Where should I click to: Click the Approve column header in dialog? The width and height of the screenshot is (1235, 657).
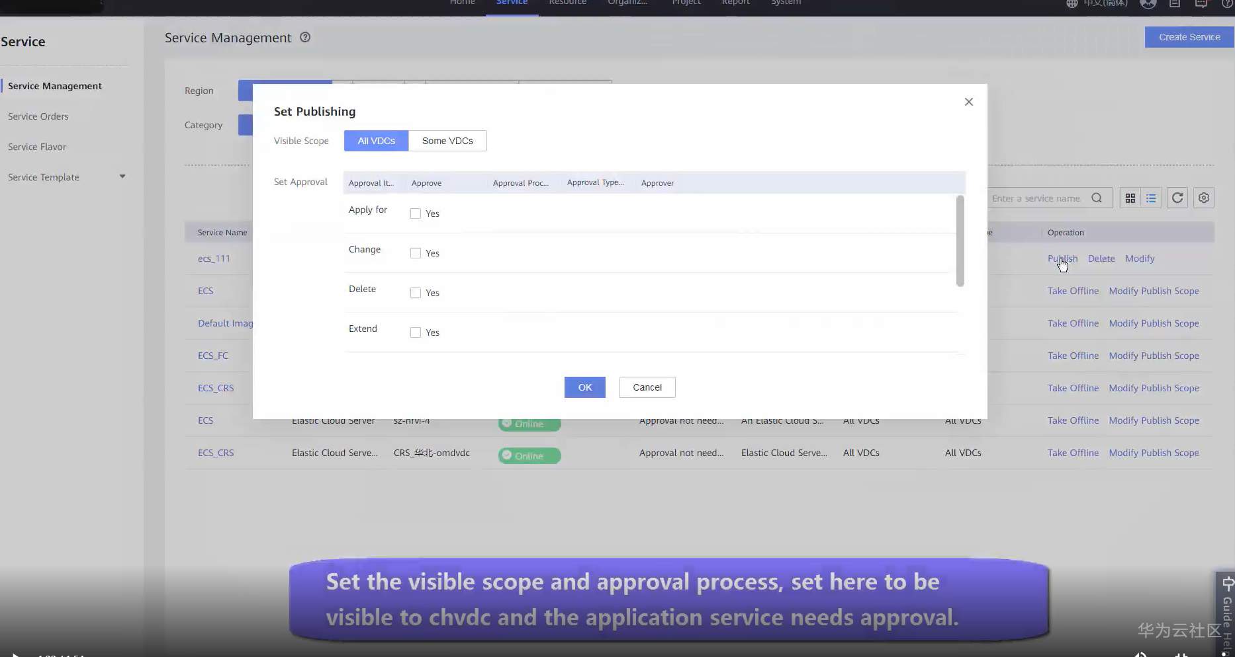click(426, 183)
